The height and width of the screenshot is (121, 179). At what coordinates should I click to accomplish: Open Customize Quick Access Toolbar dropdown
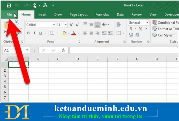[x=53, y=5]
